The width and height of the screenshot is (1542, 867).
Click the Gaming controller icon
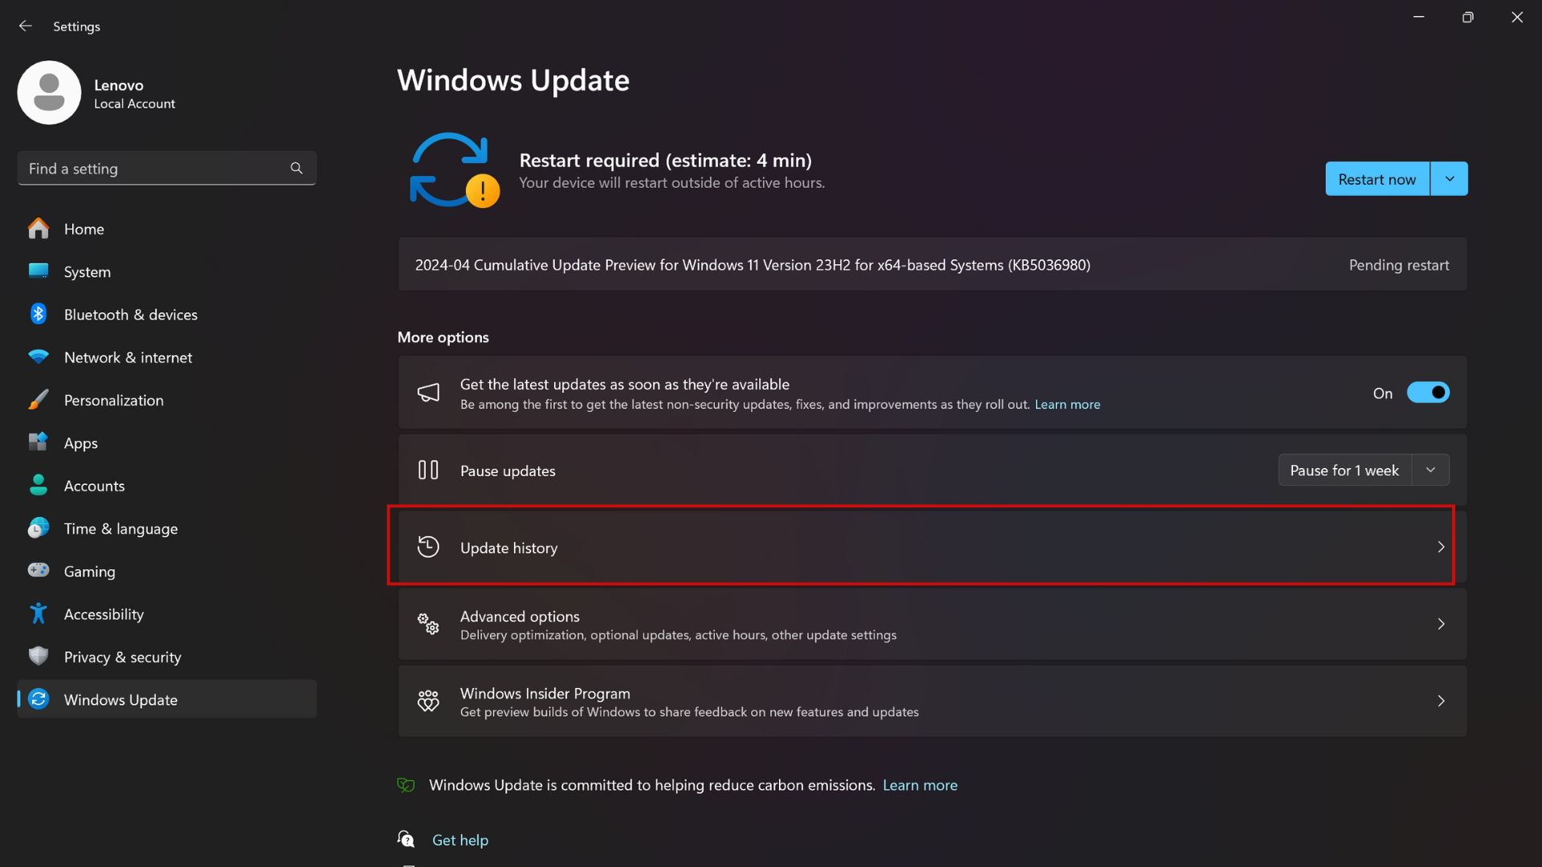pos(39,570)
